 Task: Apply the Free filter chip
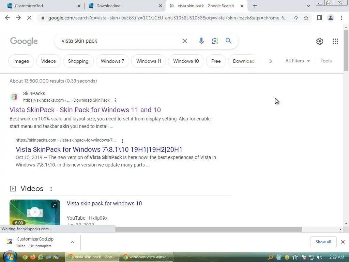tap(216, 61)
